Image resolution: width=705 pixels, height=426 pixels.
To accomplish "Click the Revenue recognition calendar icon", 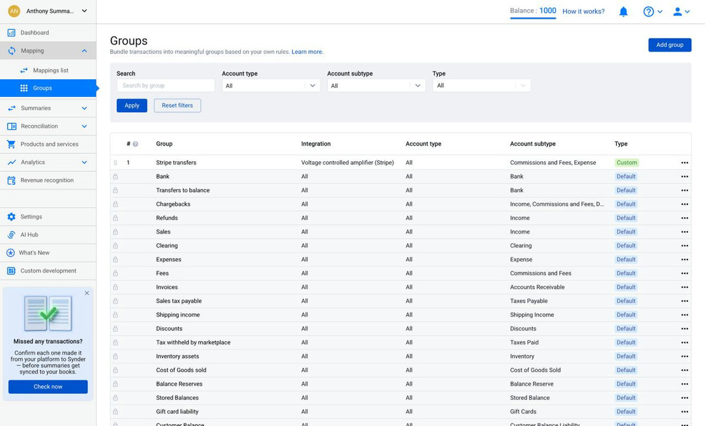I will [x=11, y=181].
